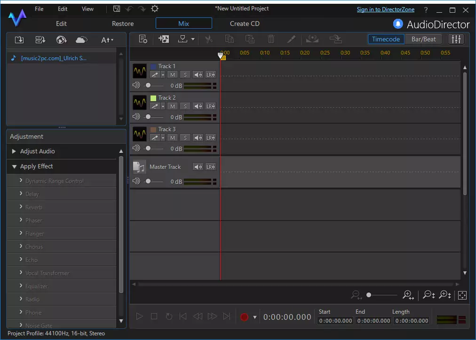
Task: Toggle Track 1 volume envelope speaker button
Action: click(198, 75)
